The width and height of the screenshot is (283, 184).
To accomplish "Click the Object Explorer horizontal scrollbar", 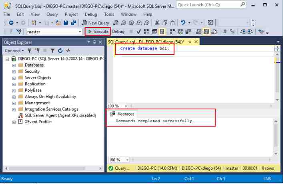I will 53,168.
